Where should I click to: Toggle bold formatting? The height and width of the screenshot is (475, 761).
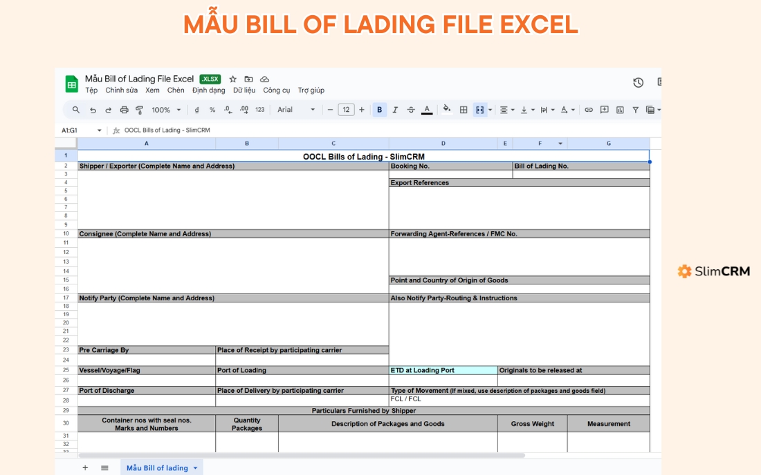pyautogui.click(x=379, y=109)
